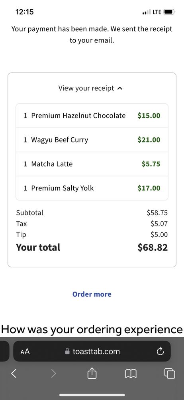Viewport: 184px width, 400px height.
Task: Tap the toasttab.com address bar
Action: [92, 351]
